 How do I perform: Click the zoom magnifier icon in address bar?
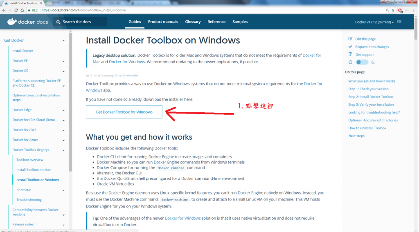(387, 10)
